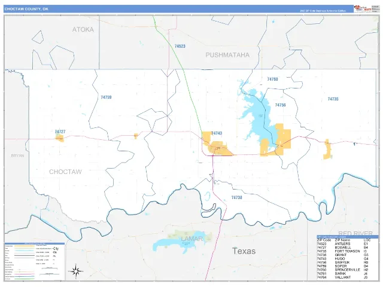Click the 74760 ZIP label on the map

(272, 80)
